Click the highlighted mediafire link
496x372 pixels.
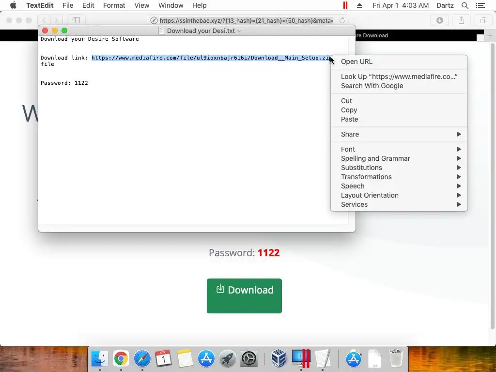211,58
